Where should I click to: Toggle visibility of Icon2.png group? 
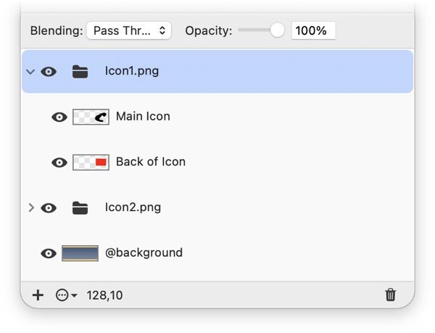tap(49, 207)
